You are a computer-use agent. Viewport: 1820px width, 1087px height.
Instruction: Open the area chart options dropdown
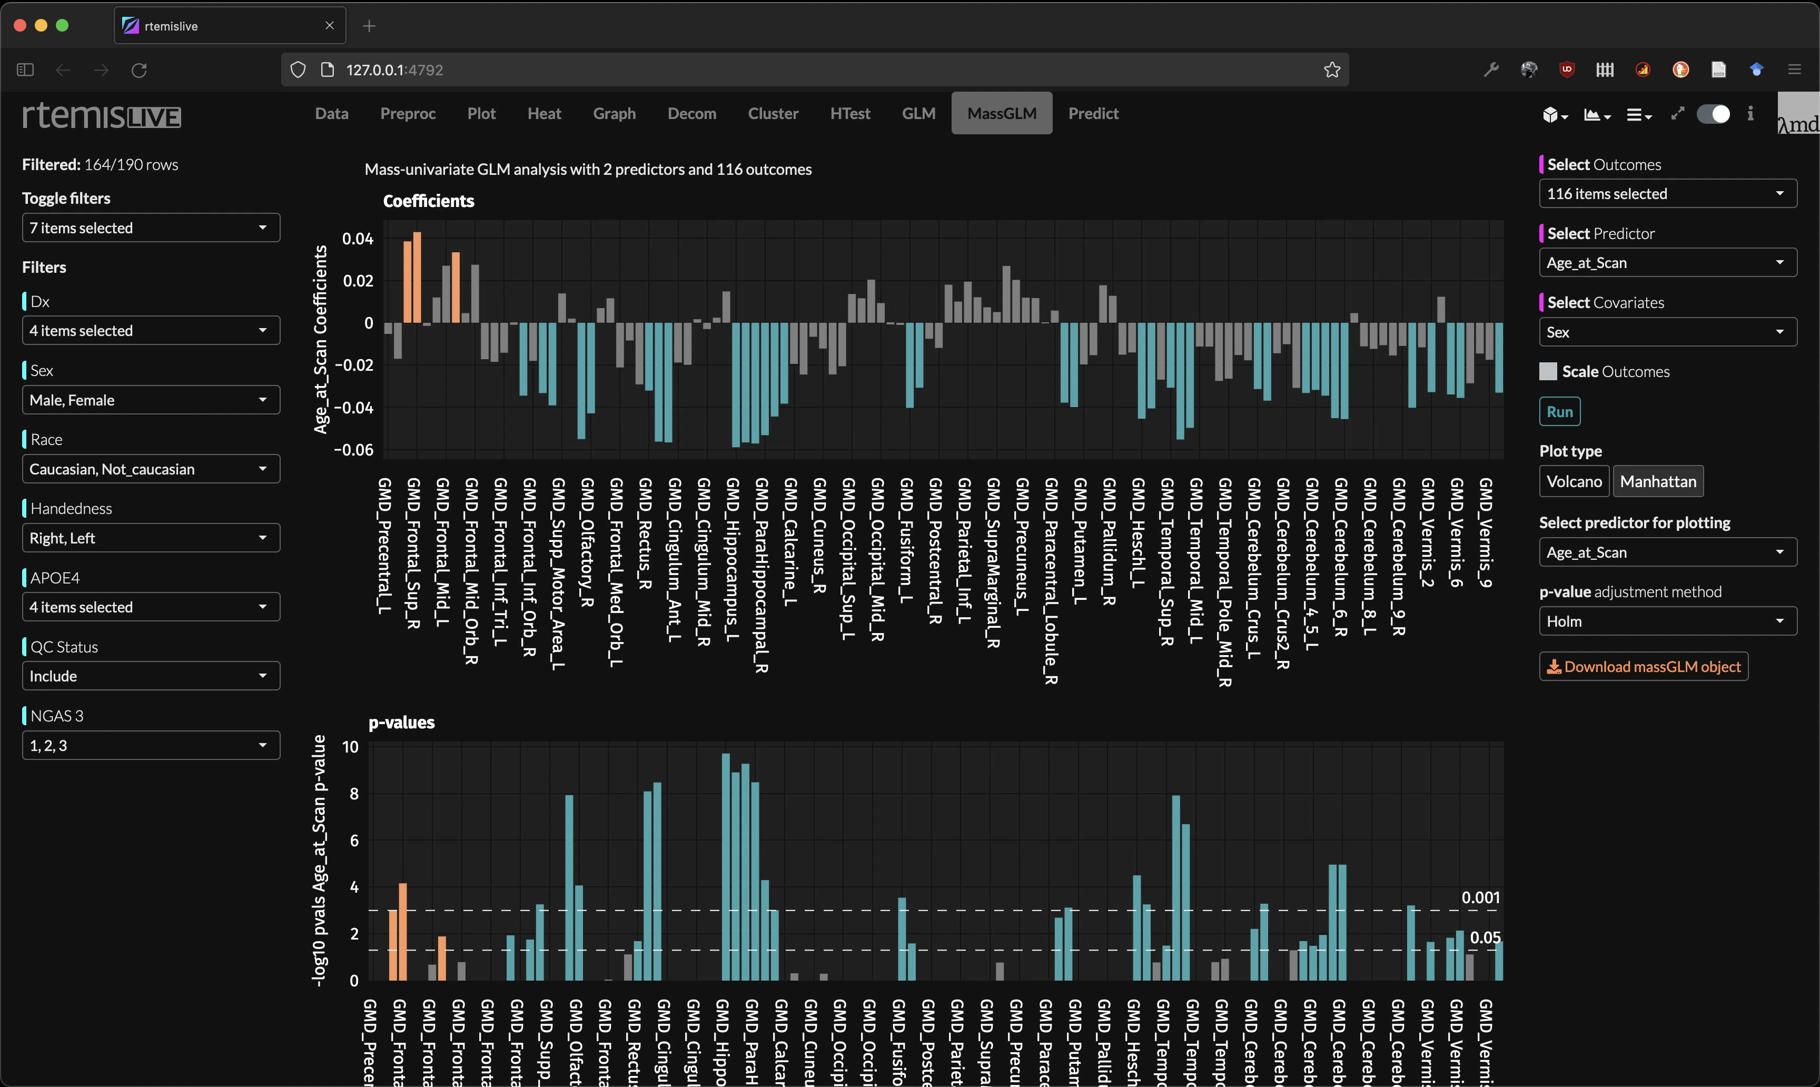coord(1597,115)
